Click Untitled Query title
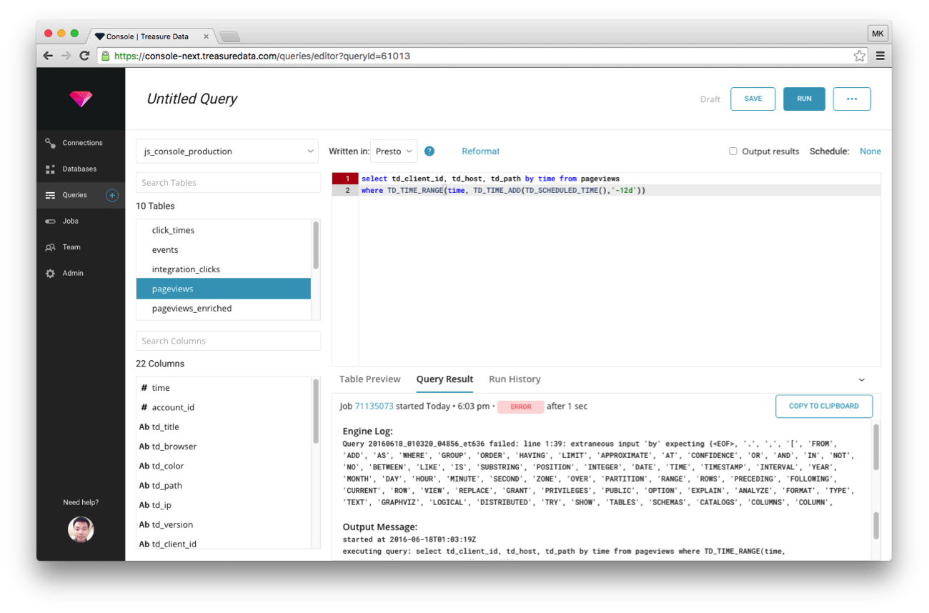929x613 pixels. point(192,99)
